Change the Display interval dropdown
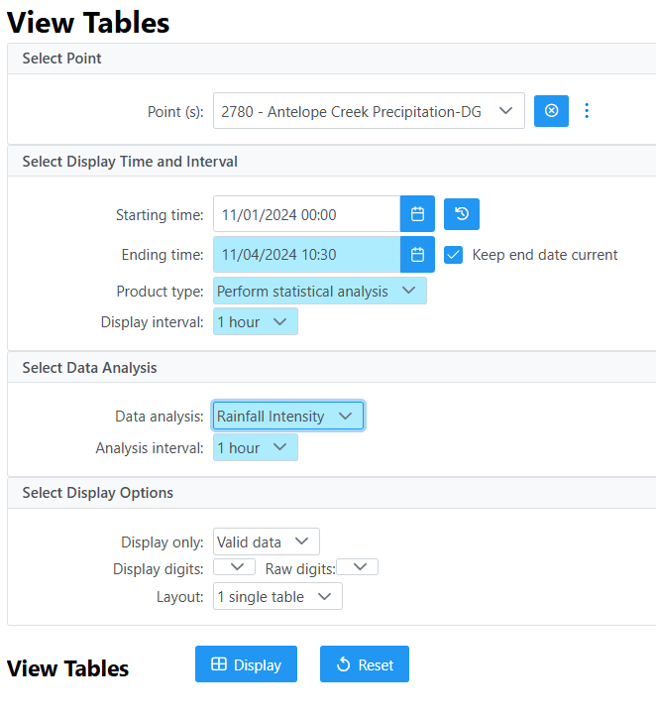Image resolution: width=656 pixels, height=721 pixels. coord(256,321)
